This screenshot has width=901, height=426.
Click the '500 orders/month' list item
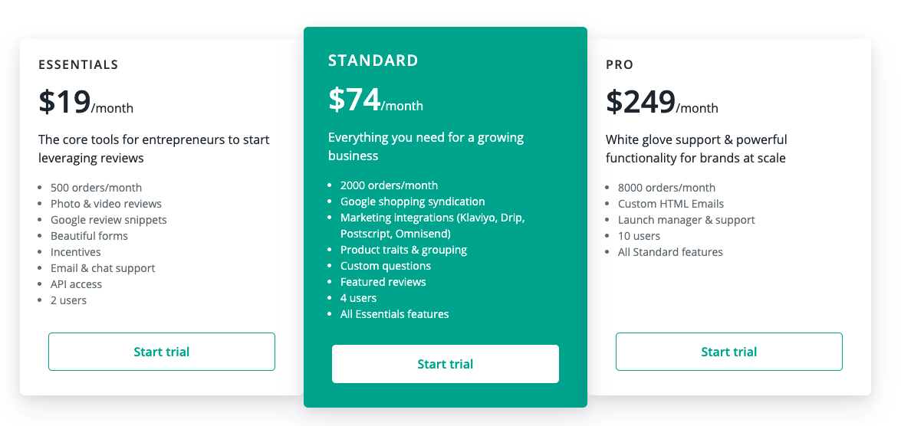(96, 188)
